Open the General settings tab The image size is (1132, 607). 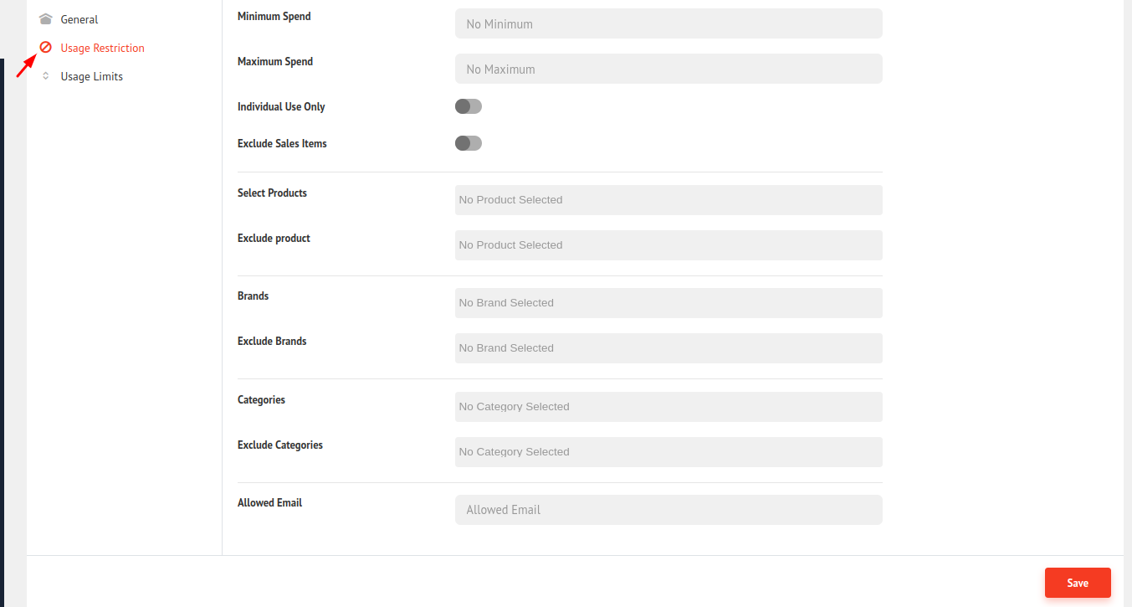[79, 19]
